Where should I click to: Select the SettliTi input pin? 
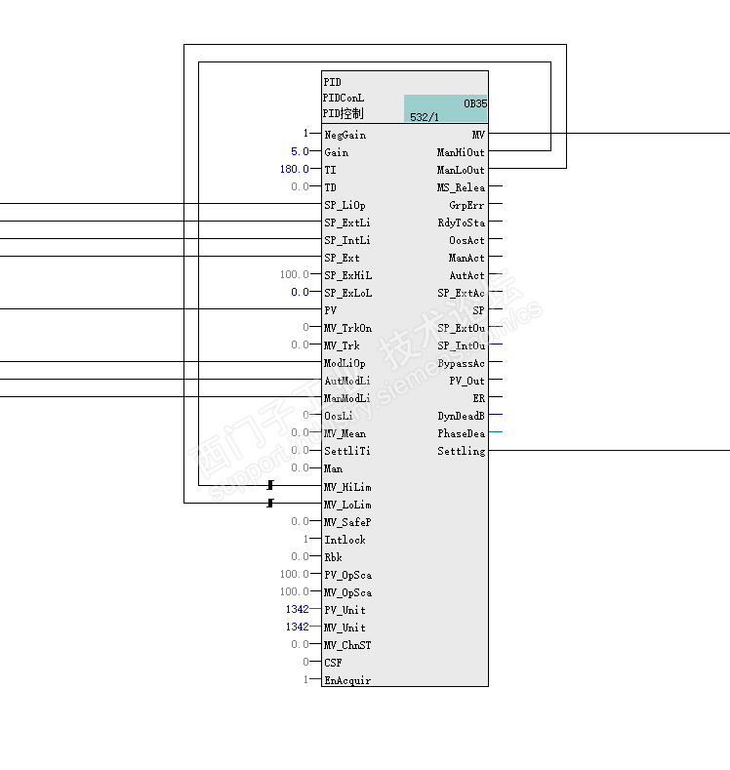tap(347, 451)
